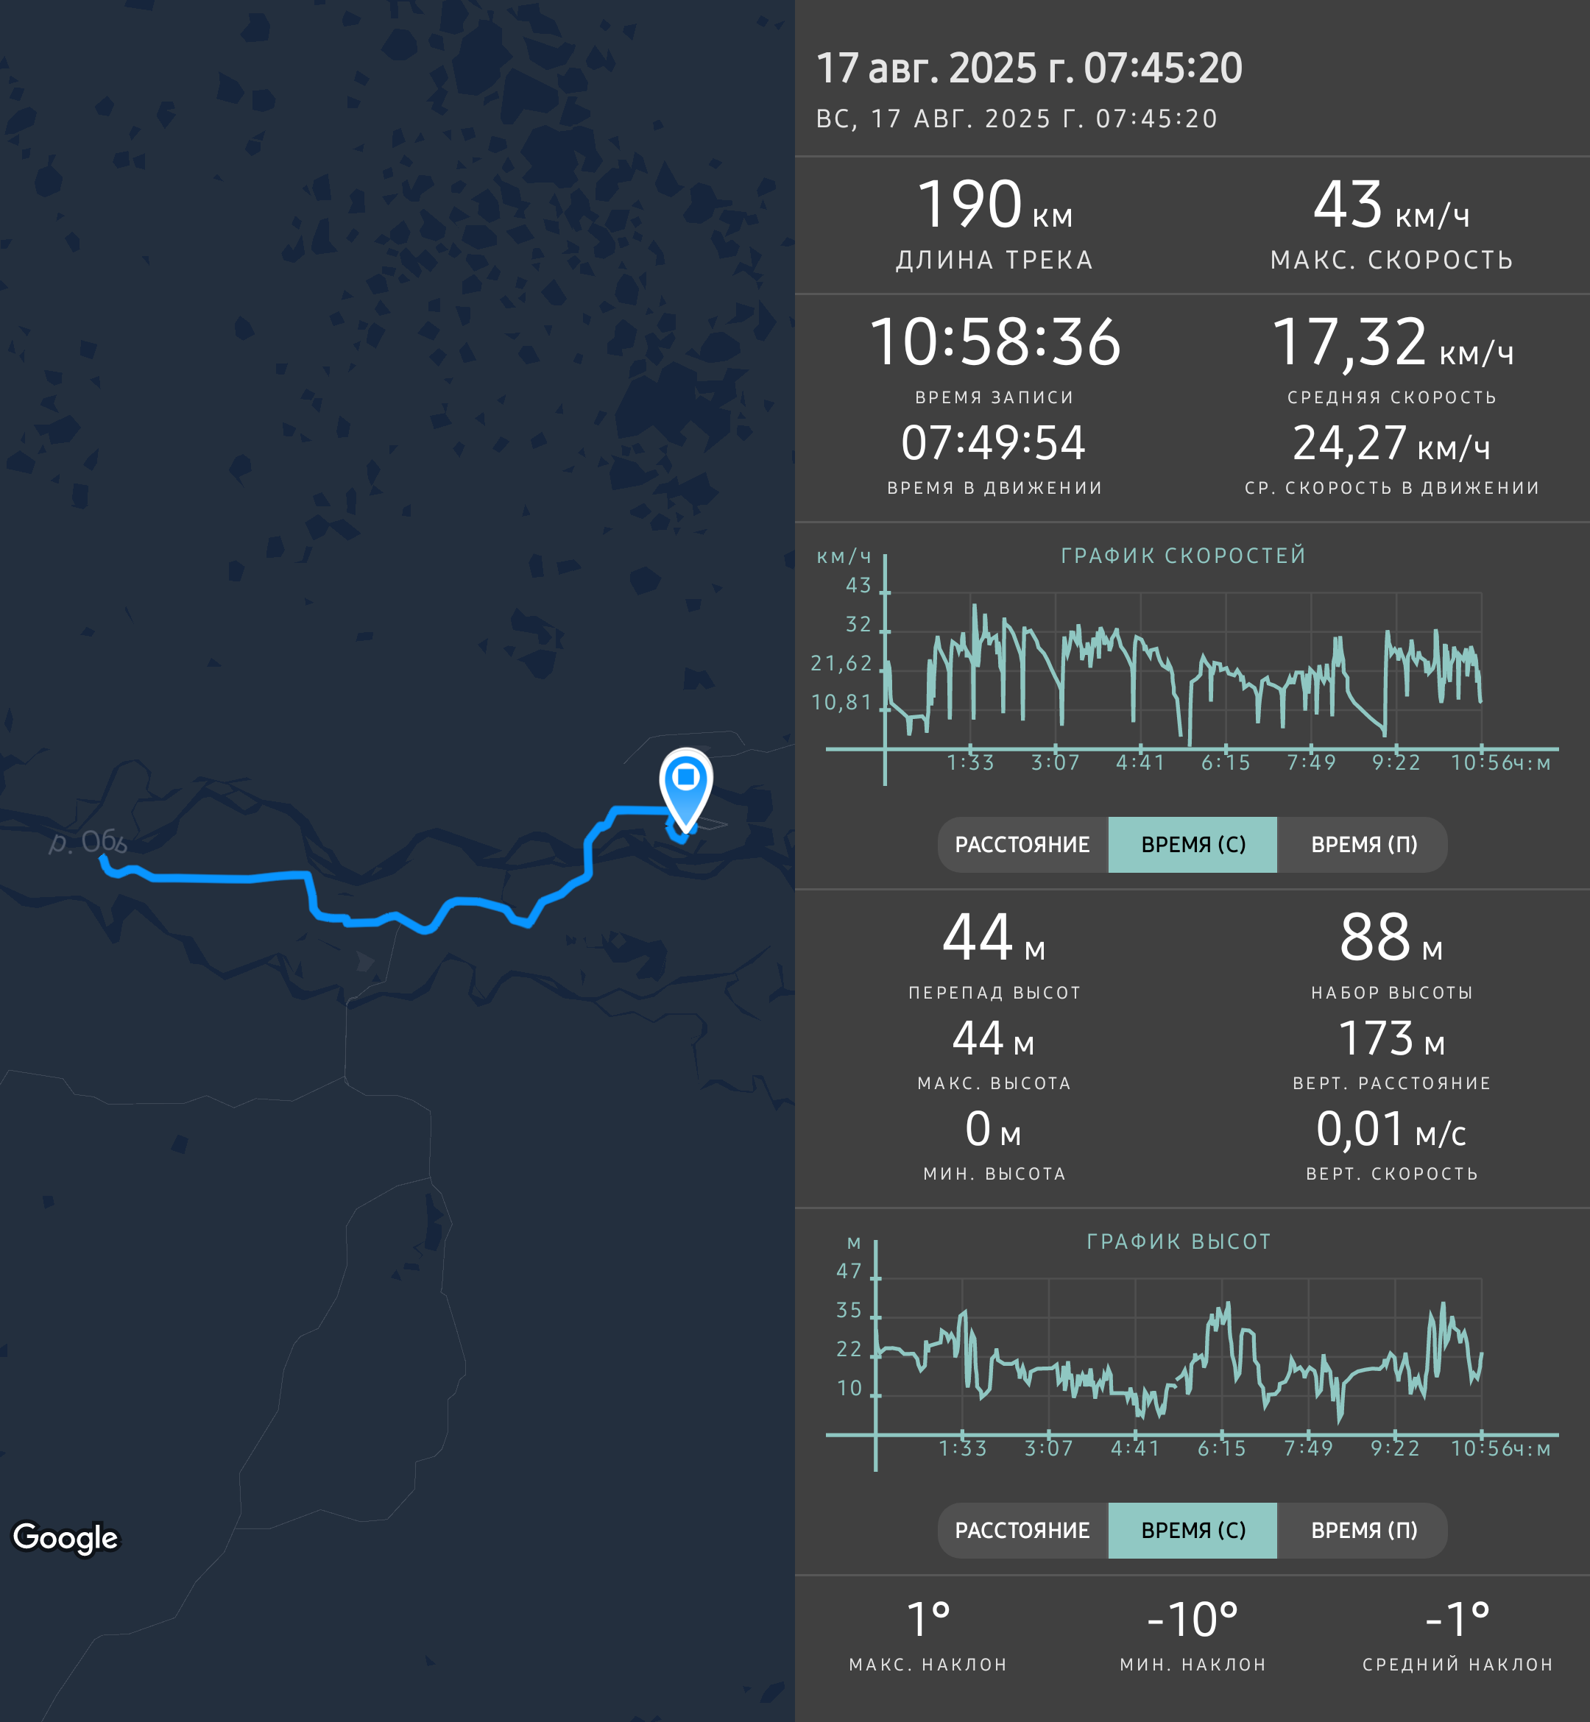Viewport: 1590px width, 1722px height.
Task: Click the ГРАФИК СКОРОСТЕЙ title
Action: tap(1183, 556)
